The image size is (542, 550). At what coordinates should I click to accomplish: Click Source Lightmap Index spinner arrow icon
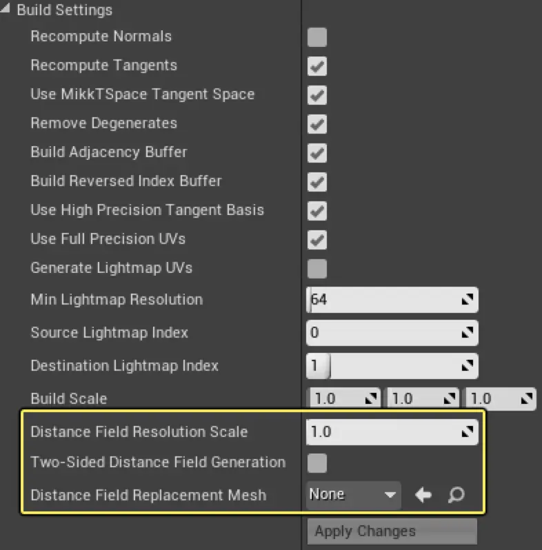point(468,332)
